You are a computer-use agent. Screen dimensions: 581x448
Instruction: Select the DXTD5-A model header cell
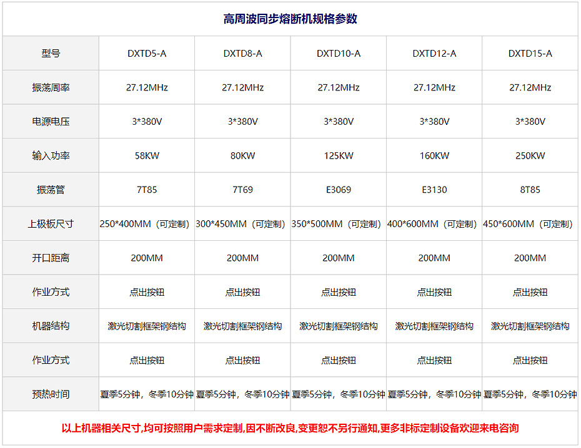[147, 54]
